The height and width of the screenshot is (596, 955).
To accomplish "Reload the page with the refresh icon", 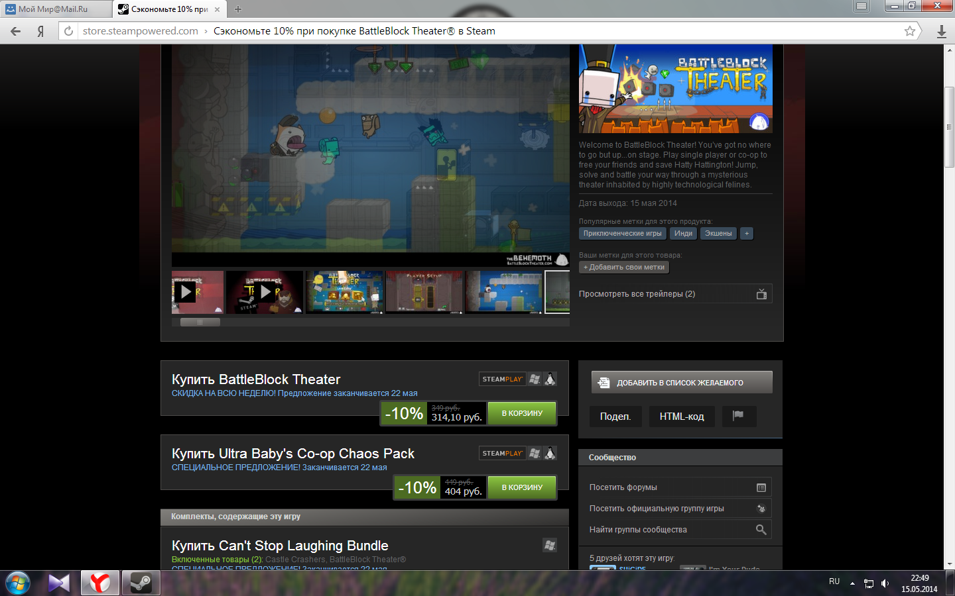I will pyautogui.click(x=68, y=31).
